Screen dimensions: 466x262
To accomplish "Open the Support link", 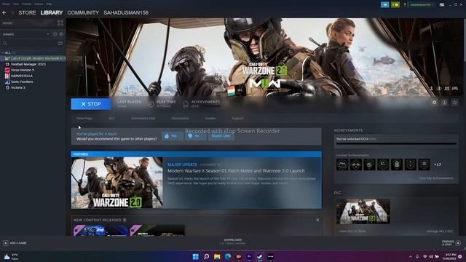I will pos(237,118).
